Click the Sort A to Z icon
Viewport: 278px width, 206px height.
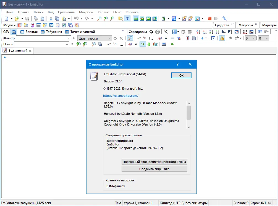[198, 32]
